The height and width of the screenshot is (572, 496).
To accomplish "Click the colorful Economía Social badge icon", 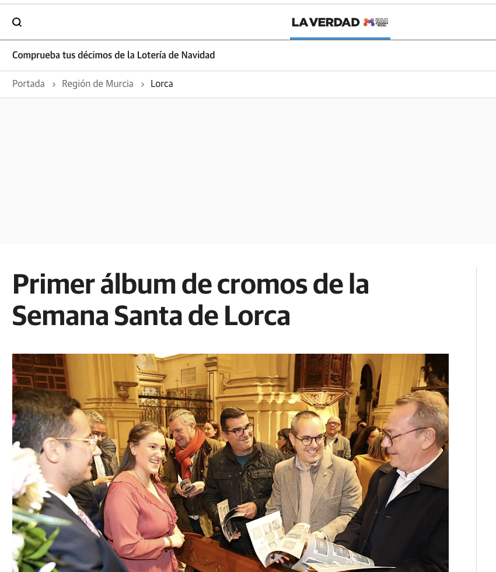I will click(x=369, y=22).
